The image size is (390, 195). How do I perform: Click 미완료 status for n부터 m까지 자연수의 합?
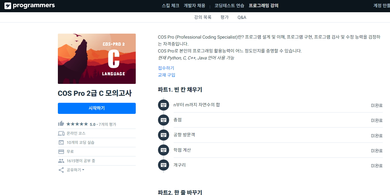(x=377, y=105)
